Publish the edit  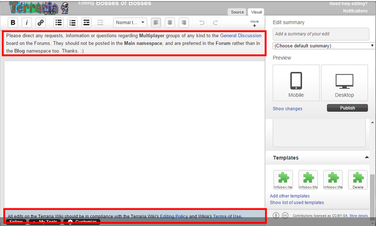[x=347, y=108]
